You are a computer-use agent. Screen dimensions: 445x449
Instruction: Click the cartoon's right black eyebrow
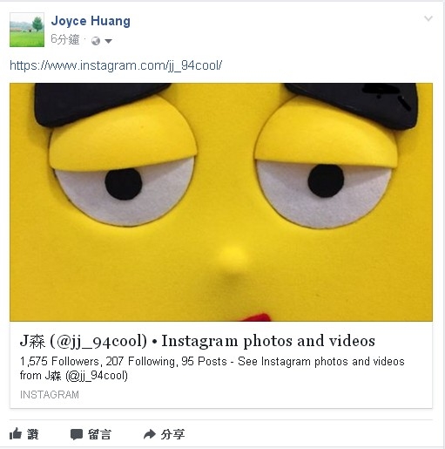point(353,105)
